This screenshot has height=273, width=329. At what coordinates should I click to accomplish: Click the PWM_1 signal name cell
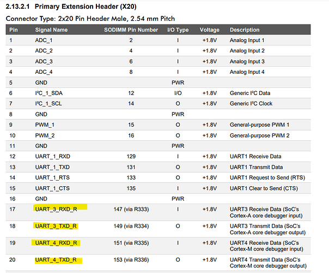tap(45, 124)
